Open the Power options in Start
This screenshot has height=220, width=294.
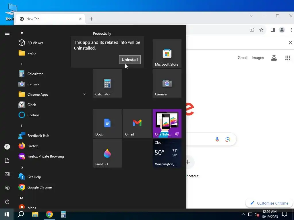(7, 202)
